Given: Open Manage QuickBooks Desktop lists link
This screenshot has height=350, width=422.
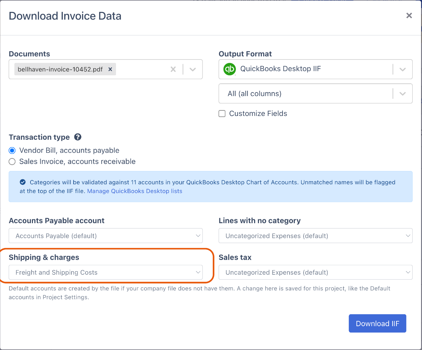Looking at the screenshot, I should click(135, 191).
